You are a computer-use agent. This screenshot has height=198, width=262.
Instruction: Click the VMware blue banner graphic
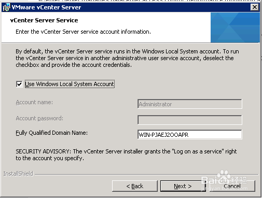tap(235, 27)
